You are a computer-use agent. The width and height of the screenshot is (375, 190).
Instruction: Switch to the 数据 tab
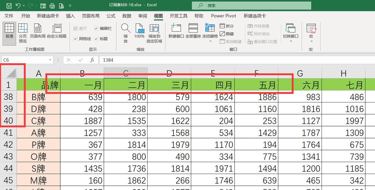click(x=127, y=16)
